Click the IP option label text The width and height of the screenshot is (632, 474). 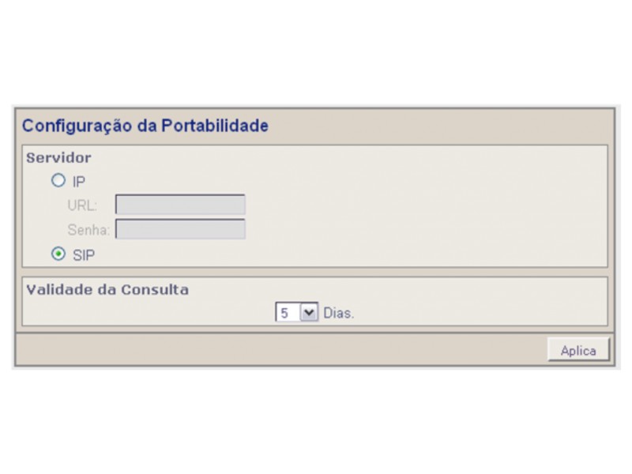78,182
